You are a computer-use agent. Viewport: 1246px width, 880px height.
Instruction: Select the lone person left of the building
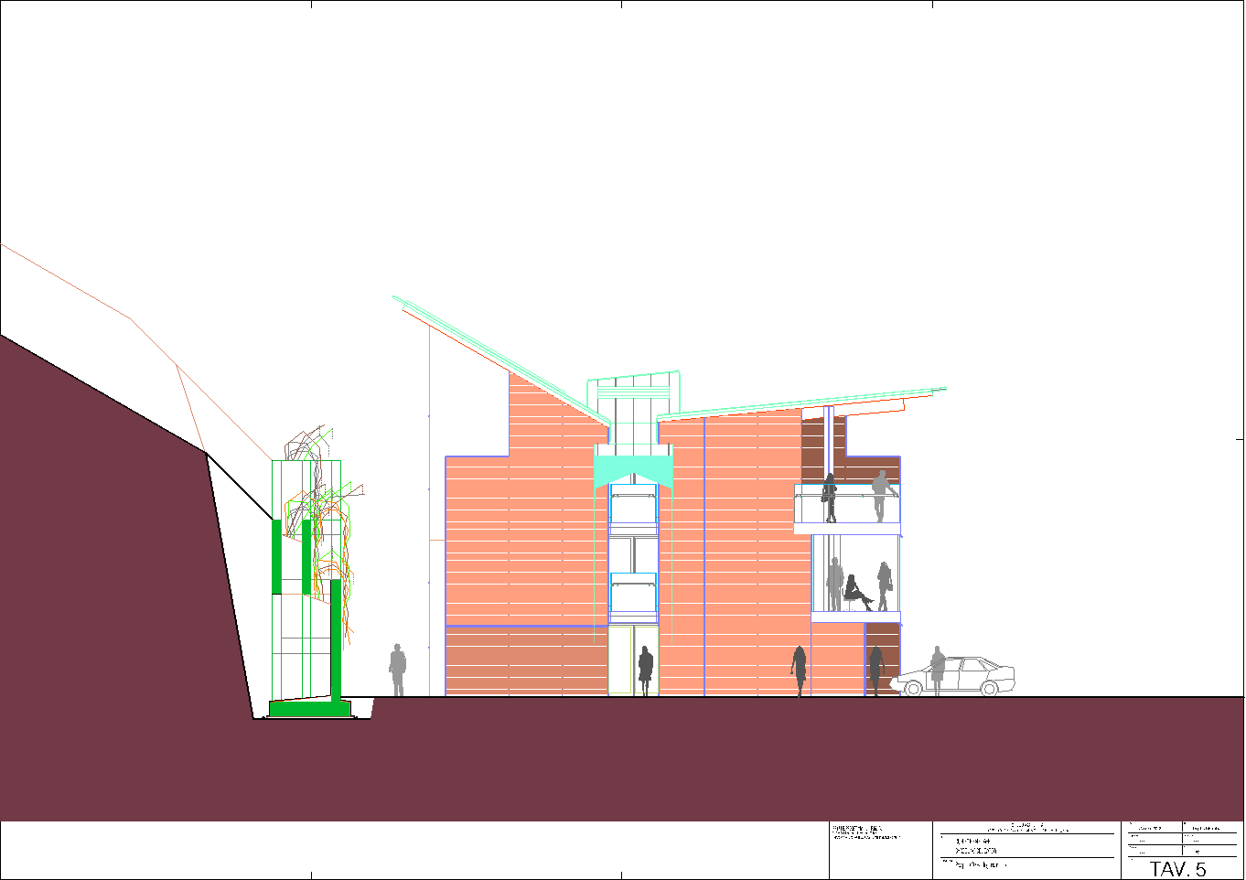[397, 670]
